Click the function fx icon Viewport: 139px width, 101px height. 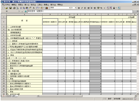[x=34, y=8]
